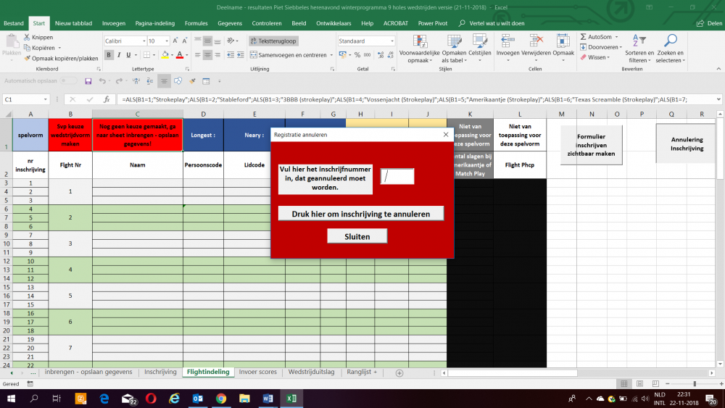Toggle the Automatisch opslaan switch

69,81
